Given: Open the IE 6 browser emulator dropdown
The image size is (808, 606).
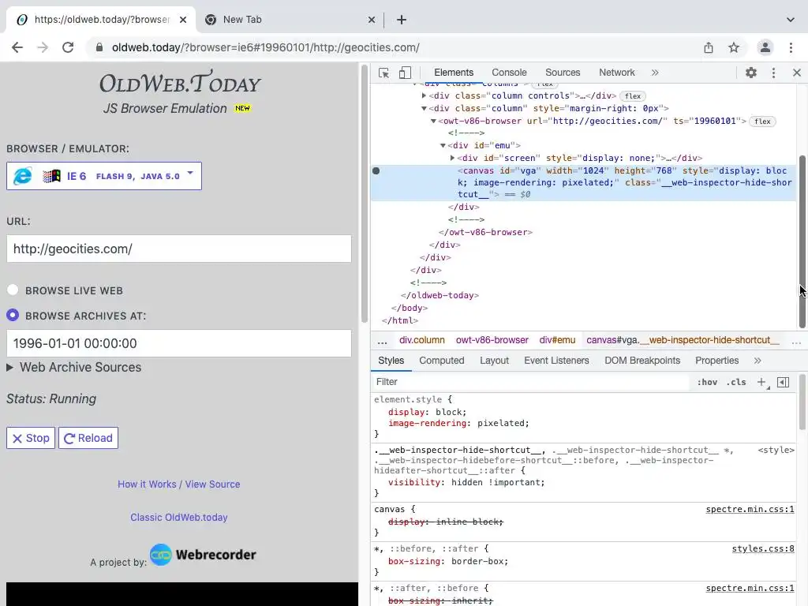Looking at the screenshot, I should point(104,176).
